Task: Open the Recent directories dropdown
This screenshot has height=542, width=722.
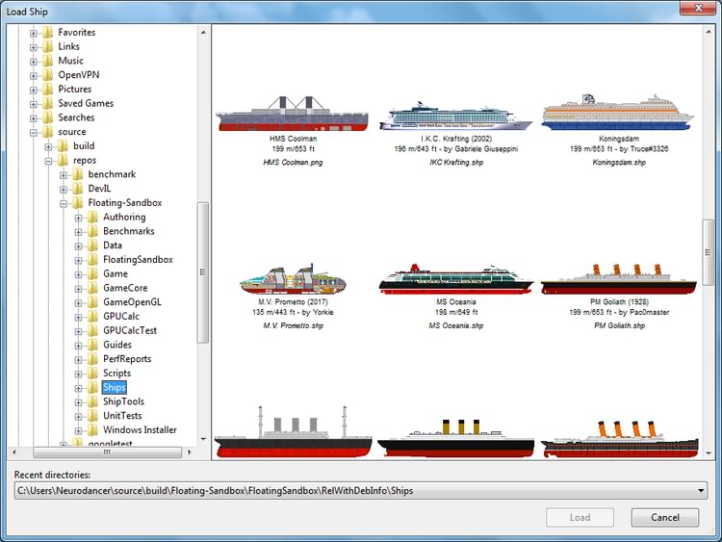Action: pos(701,490)
